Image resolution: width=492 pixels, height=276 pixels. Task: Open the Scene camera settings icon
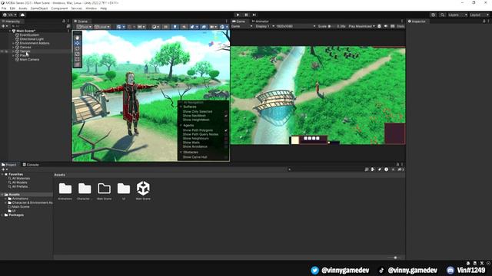click(x=214, y=27)
